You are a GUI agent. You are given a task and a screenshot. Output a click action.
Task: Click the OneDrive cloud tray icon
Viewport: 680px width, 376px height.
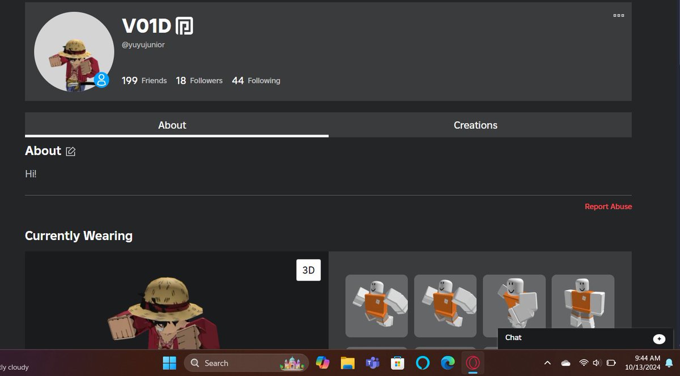[566, 363]
